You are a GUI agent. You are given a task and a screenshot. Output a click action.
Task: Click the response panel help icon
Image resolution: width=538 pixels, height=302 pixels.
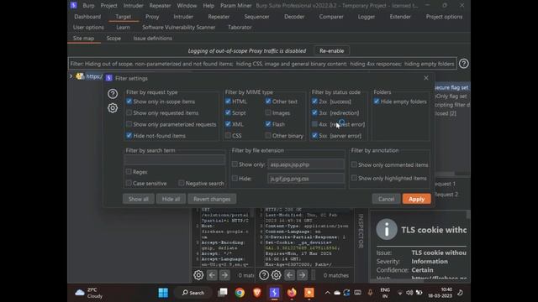264,275
